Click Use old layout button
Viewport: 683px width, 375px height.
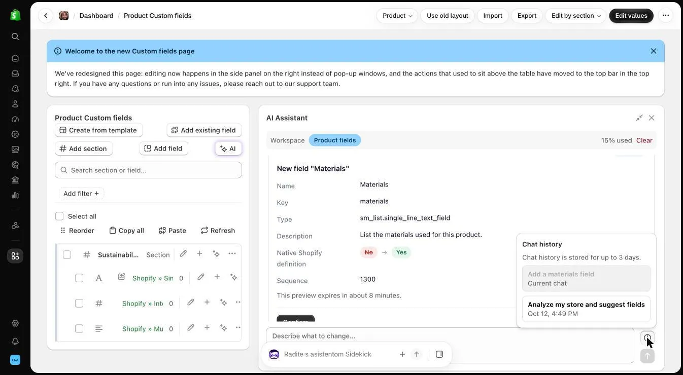448,16
